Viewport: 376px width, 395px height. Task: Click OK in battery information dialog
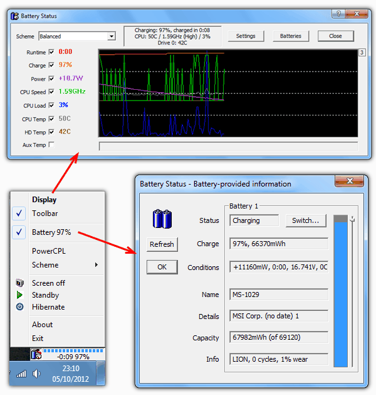coord(162,267)
